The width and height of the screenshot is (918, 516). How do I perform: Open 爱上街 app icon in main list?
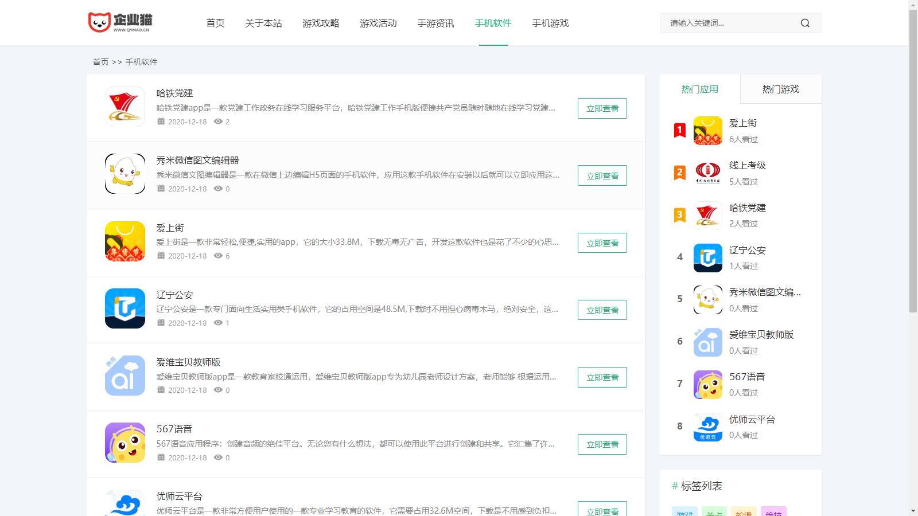tap(125, 241)
